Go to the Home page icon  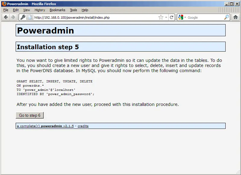point(236,17)
